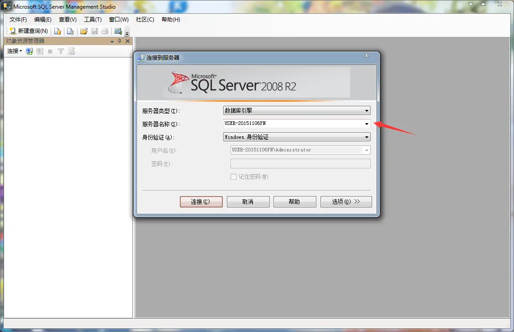Screen dimensions: 514x332
Task: Click the 密码 password field
Action: point(300,163)
